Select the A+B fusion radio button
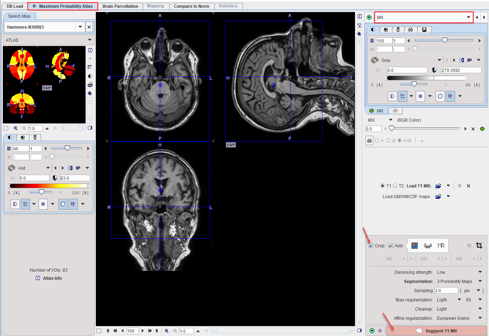 tap(400, 140)
